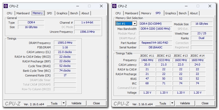This screenshot has height=110, width=219.
Task: Minimize the left CPU-Z window
Action: click(x=78, y=6)
